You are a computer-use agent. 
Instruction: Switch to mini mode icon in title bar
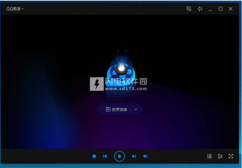click(189, 9)
